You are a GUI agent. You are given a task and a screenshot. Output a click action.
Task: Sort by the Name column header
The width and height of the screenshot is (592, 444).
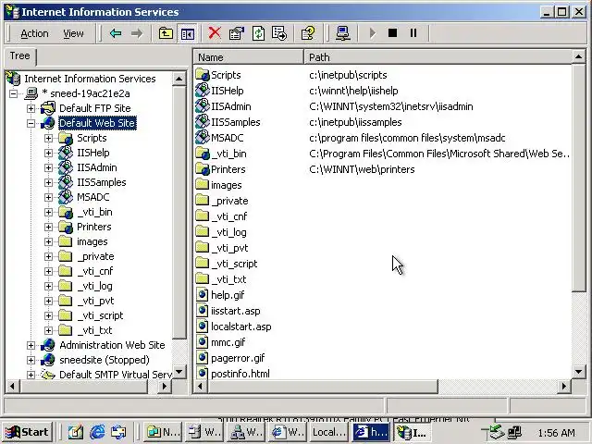[x=249, y=57]
